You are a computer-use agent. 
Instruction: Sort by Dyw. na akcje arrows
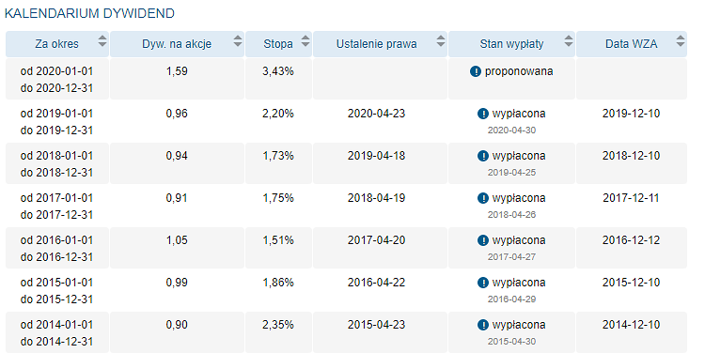(x=238, y=41)
